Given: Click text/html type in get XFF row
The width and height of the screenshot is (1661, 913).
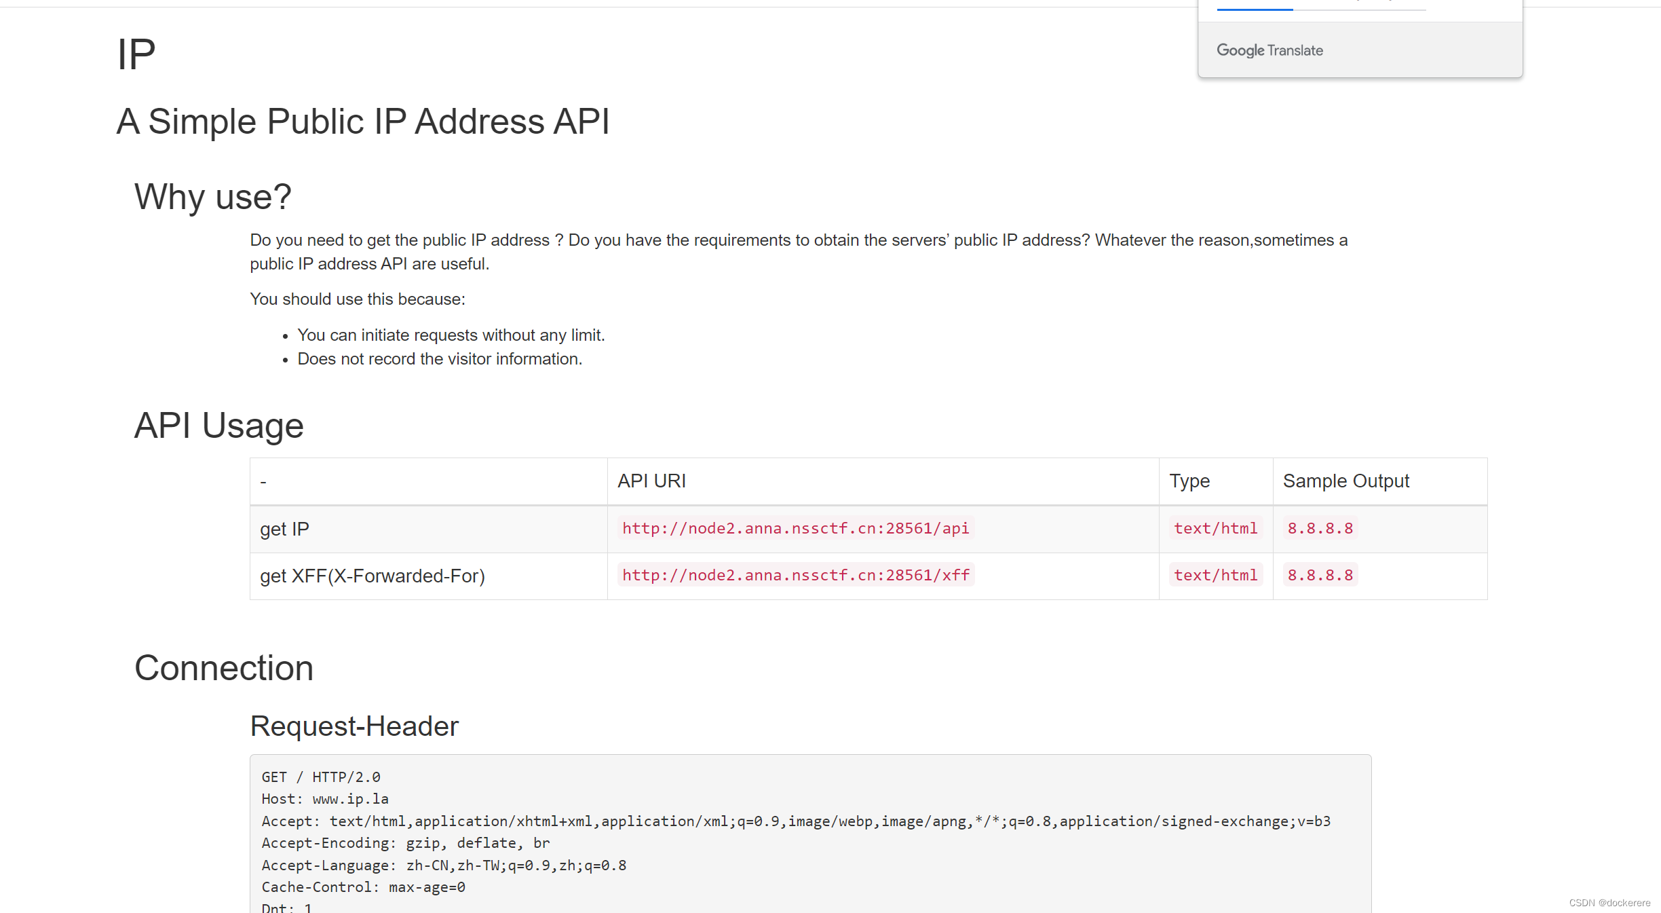Looking at the screenshot, I should tap(1215, 575).
